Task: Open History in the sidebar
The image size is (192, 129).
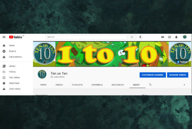Action: coord(12,72)
